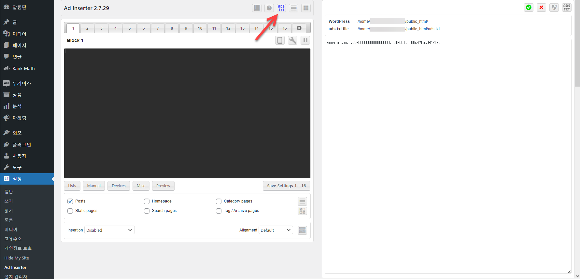The height and width of the screenshot is (279, 580).
Task: Open the 마케팅 marketing menu
Action: (27, 118)
